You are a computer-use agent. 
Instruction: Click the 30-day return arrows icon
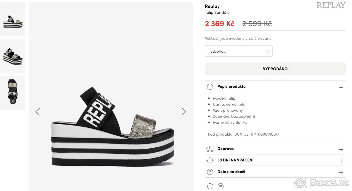tap(210, 160)
